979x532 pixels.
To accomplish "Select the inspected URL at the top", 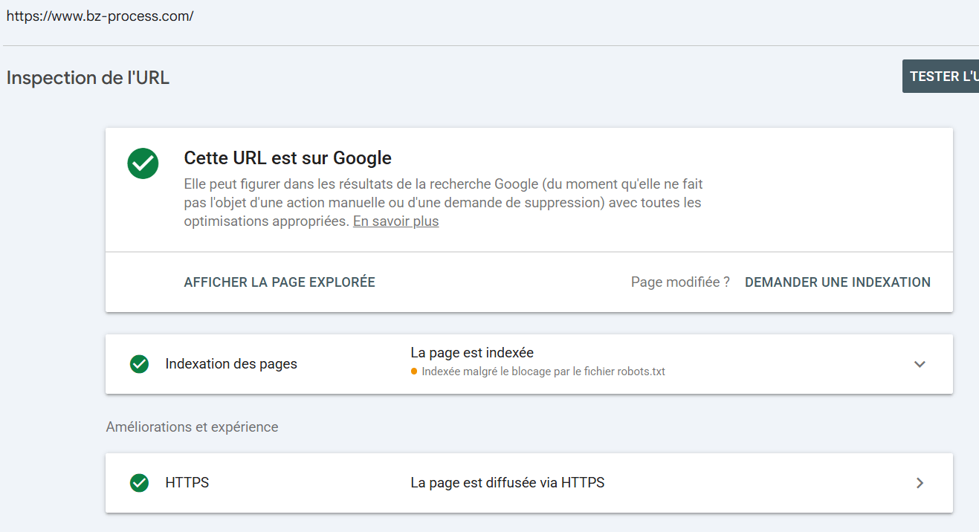I will coord(100,16).
